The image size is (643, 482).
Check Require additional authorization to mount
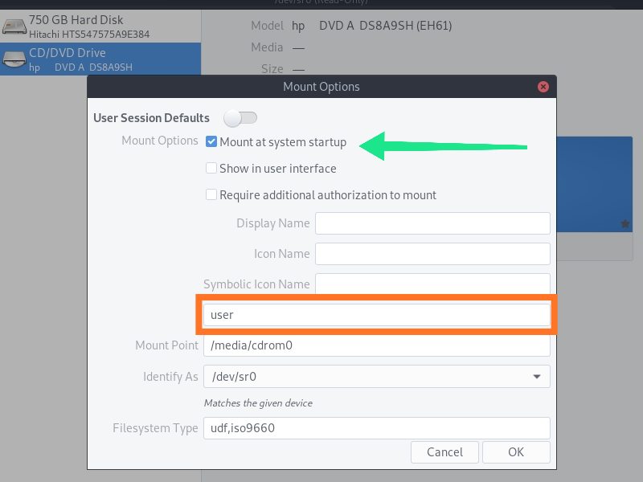click(211, 194)
